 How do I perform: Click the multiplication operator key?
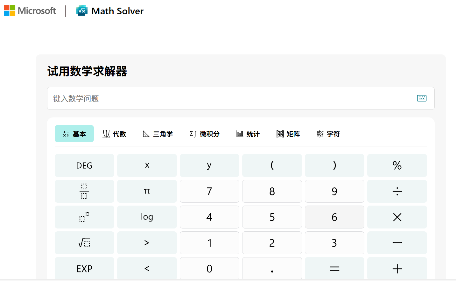tap(397, 217)
